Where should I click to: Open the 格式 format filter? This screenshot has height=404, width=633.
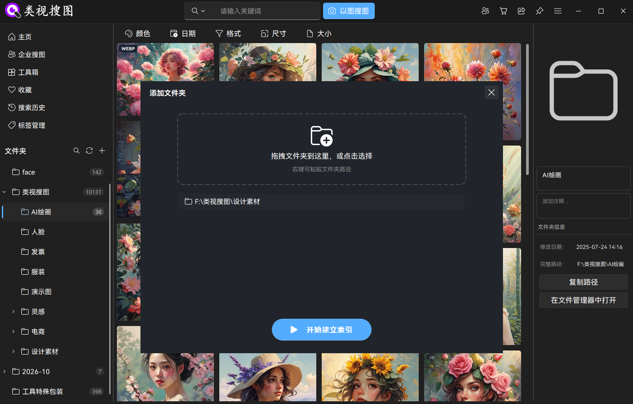click(228, 34)
